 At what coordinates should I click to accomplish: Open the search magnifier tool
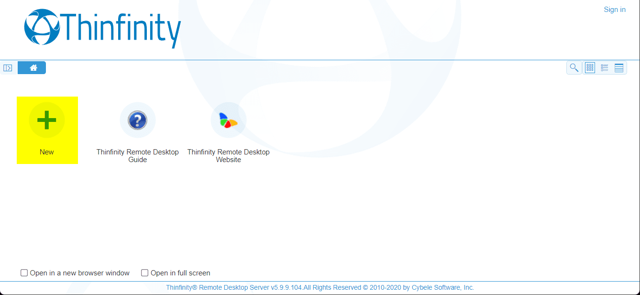coord(574,68)
